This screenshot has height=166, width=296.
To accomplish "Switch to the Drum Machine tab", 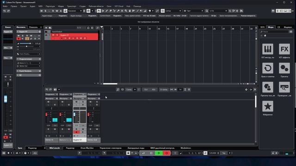I will tap(87, 148).
